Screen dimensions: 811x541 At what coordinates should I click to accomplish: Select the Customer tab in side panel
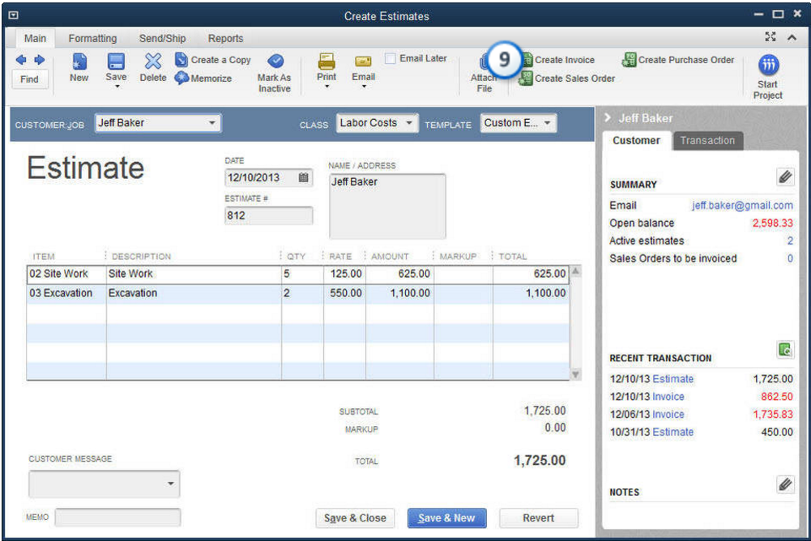[x=636, y=141]
